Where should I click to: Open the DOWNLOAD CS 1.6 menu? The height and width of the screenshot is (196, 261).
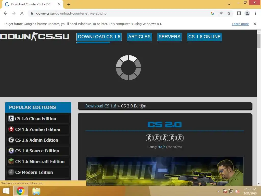[99, 37]
